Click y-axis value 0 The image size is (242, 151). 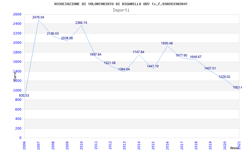(20, 138)
